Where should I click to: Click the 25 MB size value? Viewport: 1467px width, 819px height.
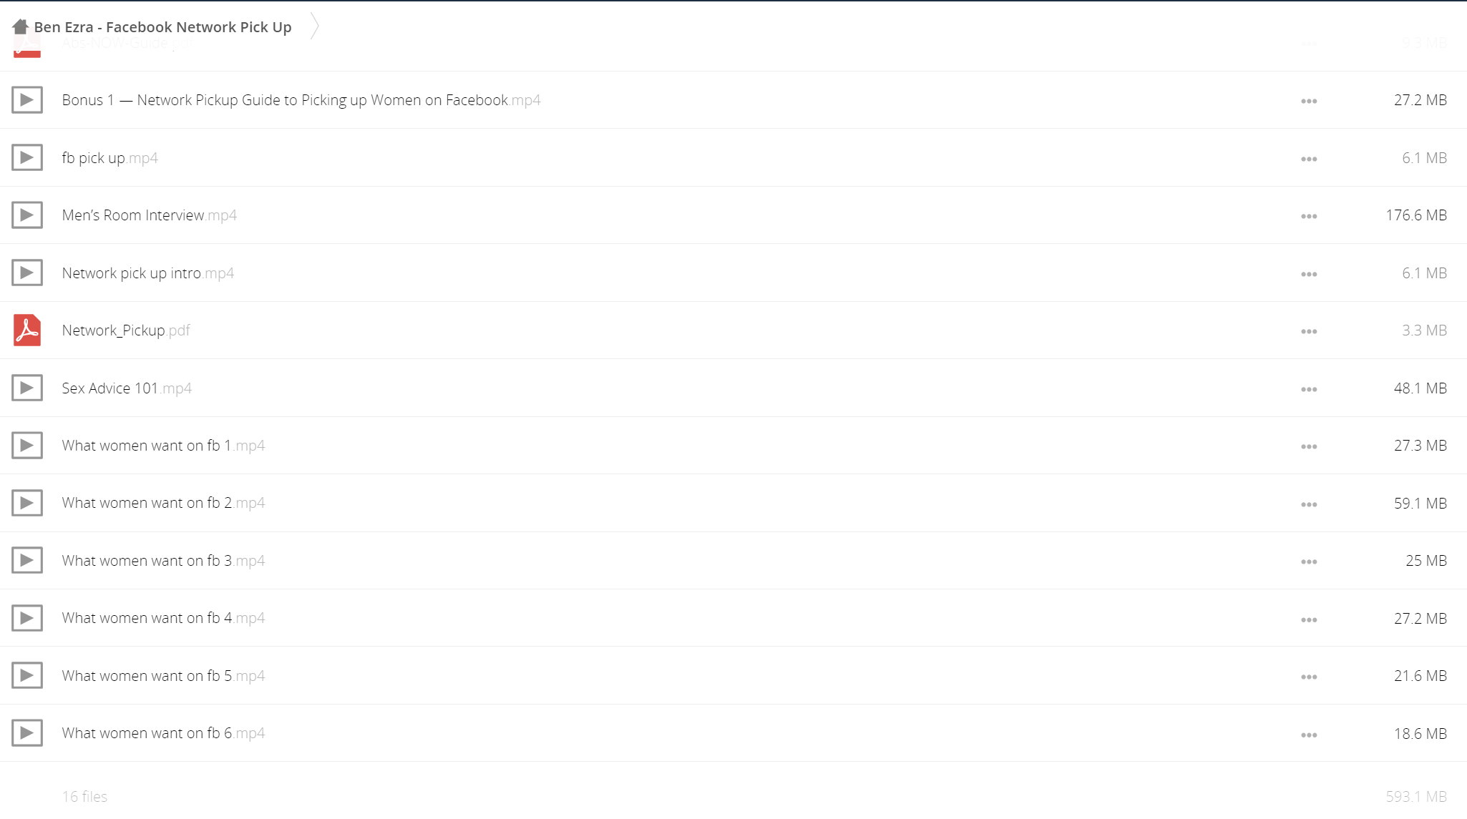(x=1426, y=561)
